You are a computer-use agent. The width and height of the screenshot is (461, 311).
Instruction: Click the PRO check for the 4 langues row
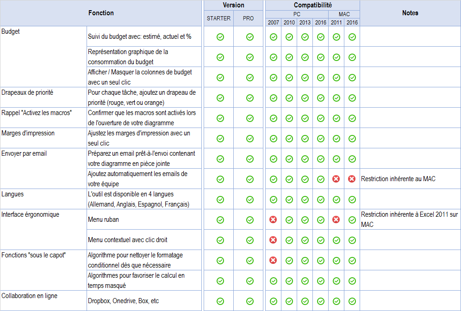[250, 199]
